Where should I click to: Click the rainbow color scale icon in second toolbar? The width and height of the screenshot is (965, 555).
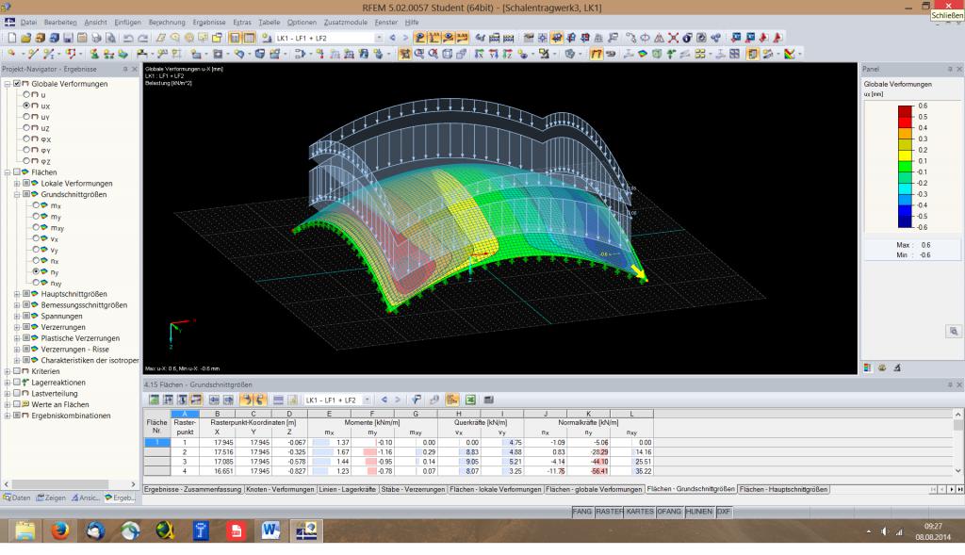[x=790, y=54]
